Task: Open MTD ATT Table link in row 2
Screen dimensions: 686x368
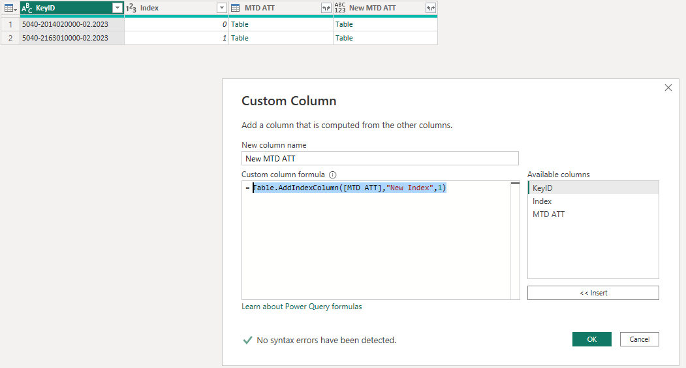Action: click(240, 38)
